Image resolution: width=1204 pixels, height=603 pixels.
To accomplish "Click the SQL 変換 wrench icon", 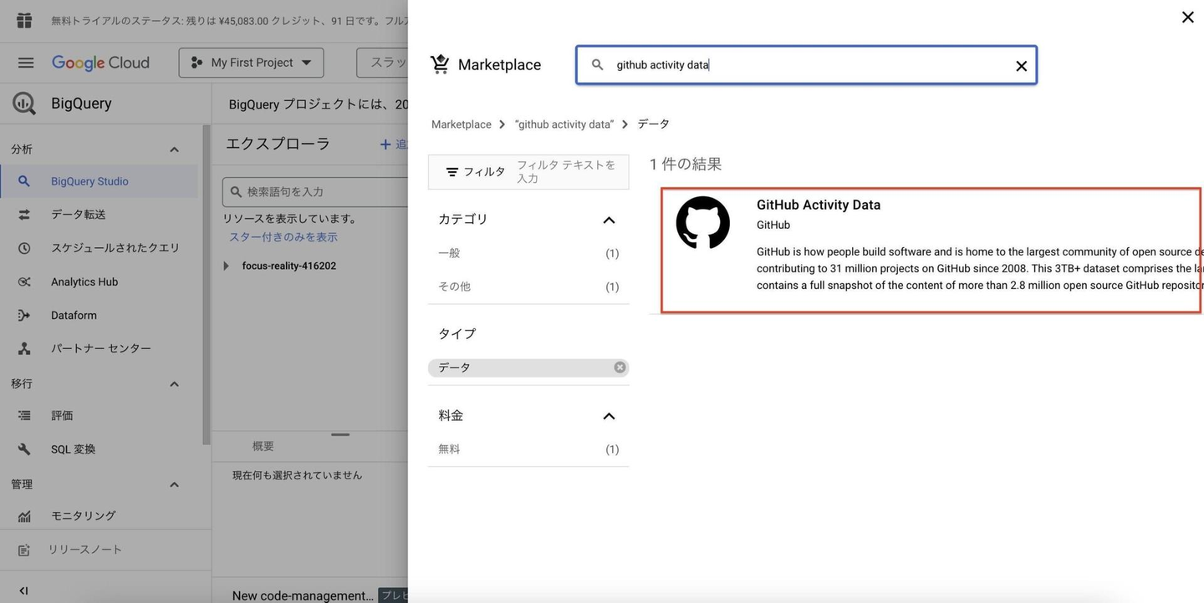I will [x=24, y=449].
